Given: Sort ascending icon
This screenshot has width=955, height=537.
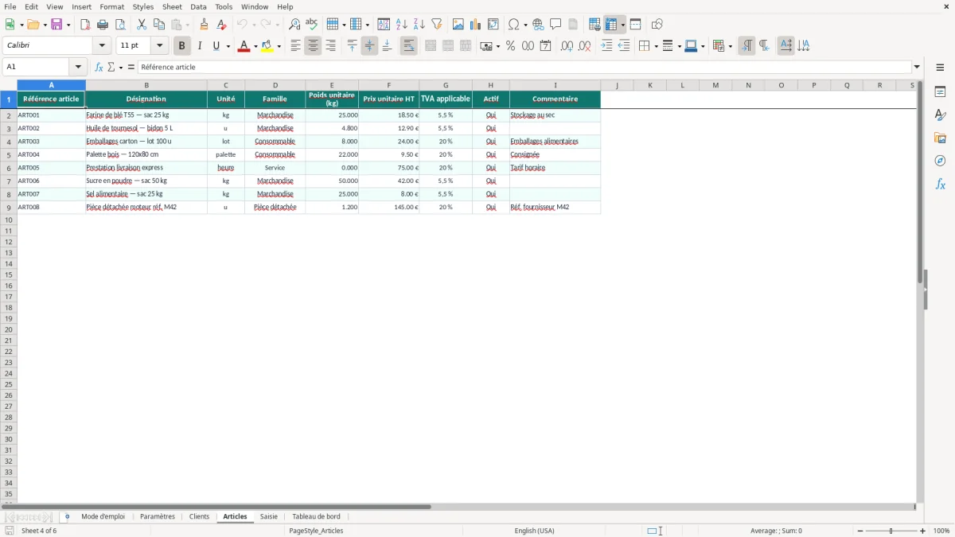Looking at the screenshot, I should (402, 25).
